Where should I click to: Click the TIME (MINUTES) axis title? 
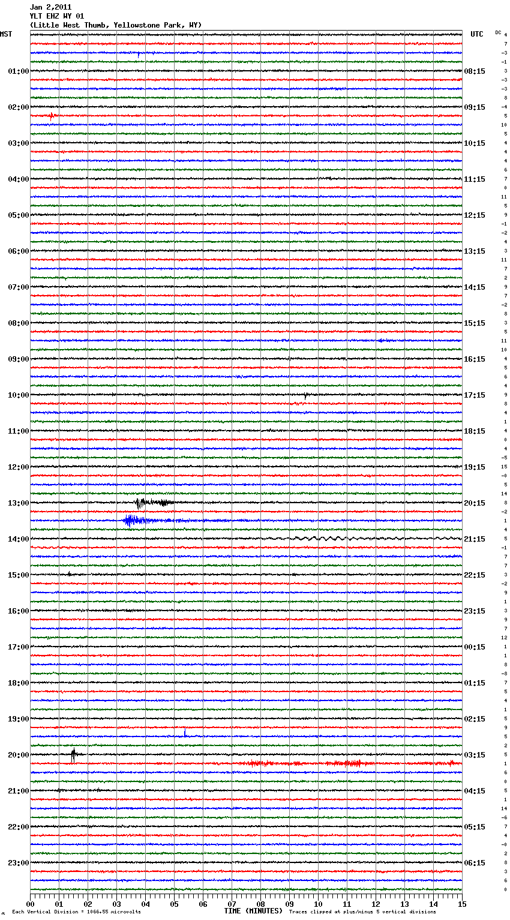click(253, 911)
